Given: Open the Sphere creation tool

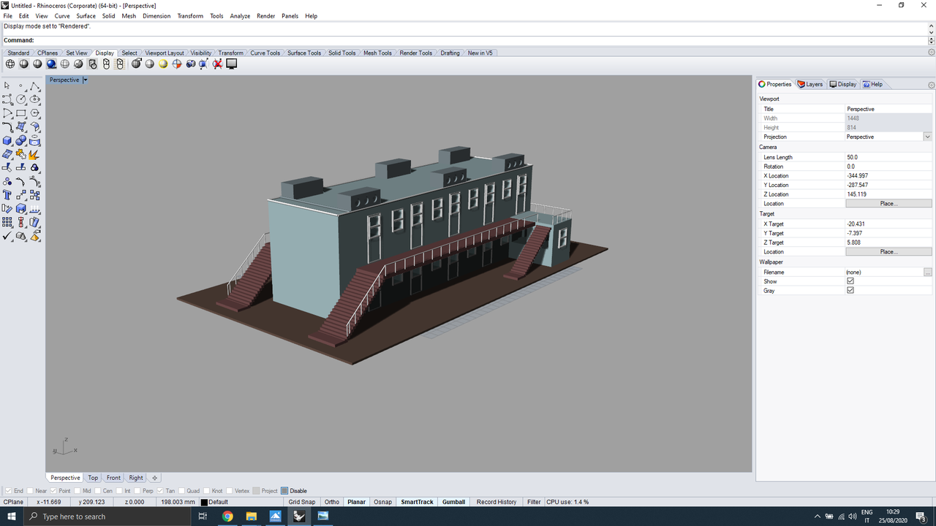Looking at the screenshot, I should click(x=20, y=140).
